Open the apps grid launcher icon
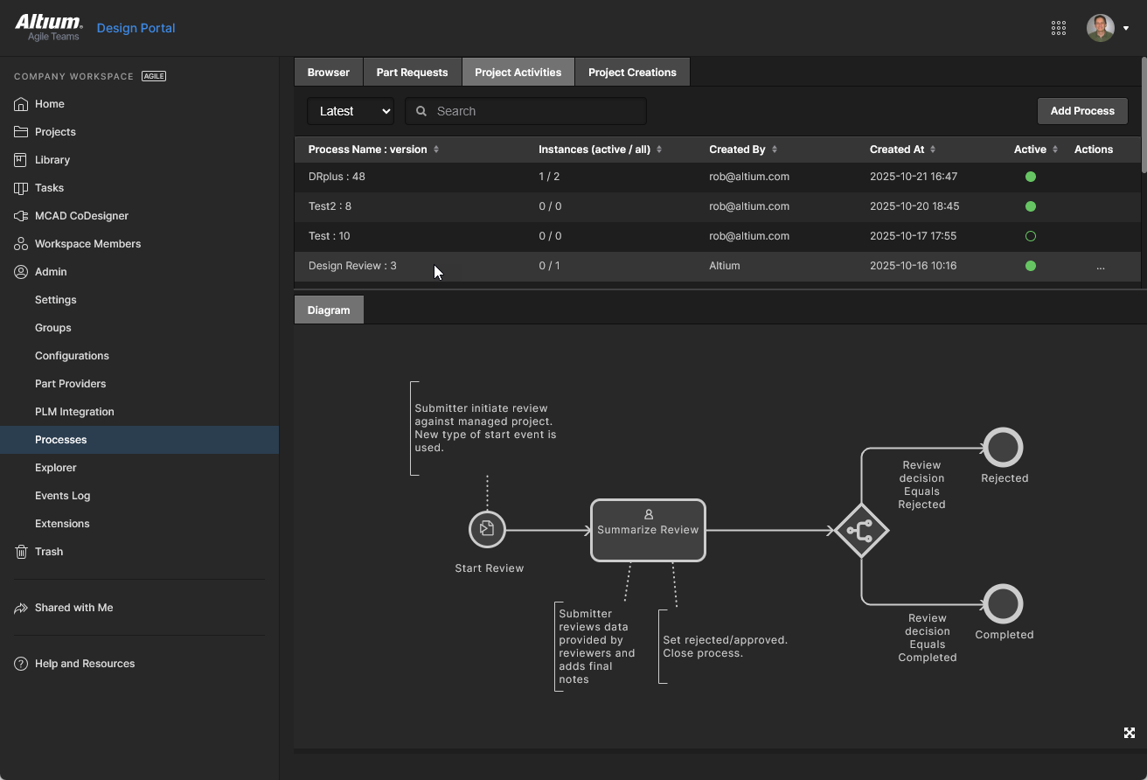Screen dimensions: 1147x780 pyautogui.click(x=1058, y=28)
